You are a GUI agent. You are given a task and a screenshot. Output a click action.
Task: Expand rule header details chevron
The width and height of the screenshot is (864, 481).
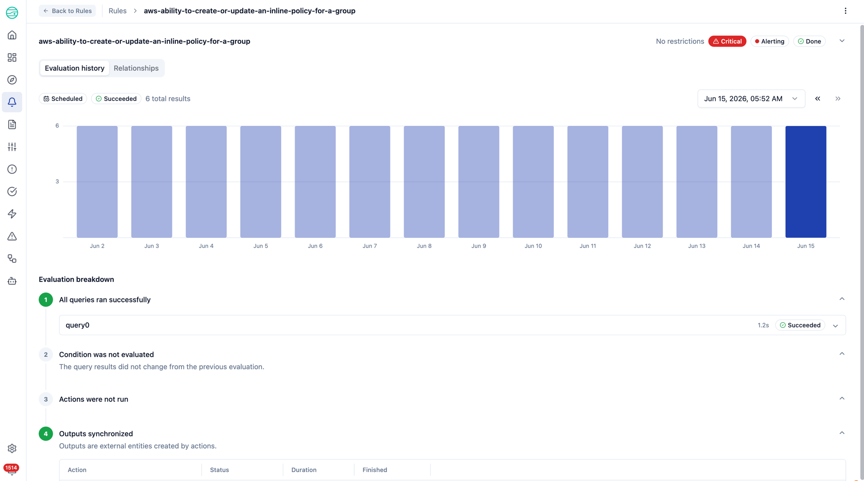pyautogui.click(x=842, y=41)
